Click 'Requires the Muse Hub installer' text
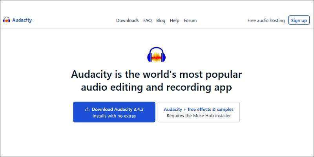 199,116
